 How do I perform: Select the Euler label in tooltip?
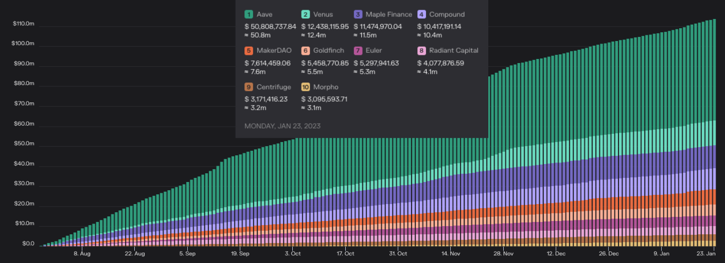click(x=374, y=51)
